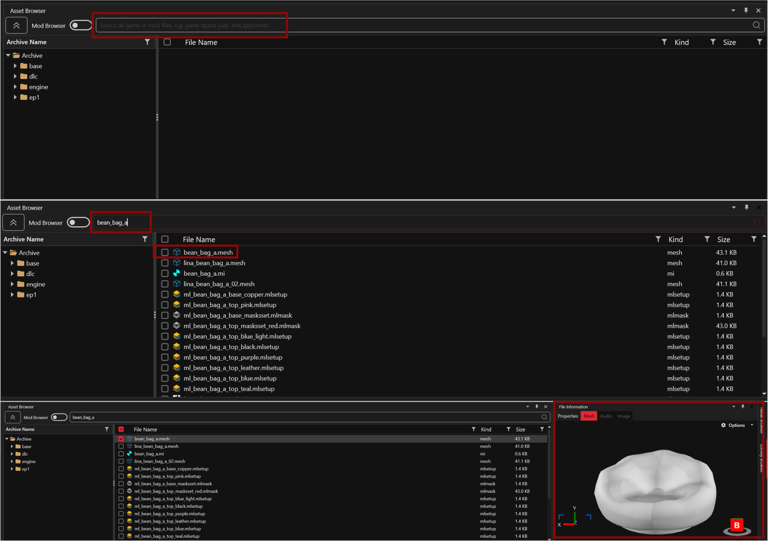Select the highlighted bean_bag_a.mesh entry in the middle panel
The image size is (768, 541).
click(208, 252)
